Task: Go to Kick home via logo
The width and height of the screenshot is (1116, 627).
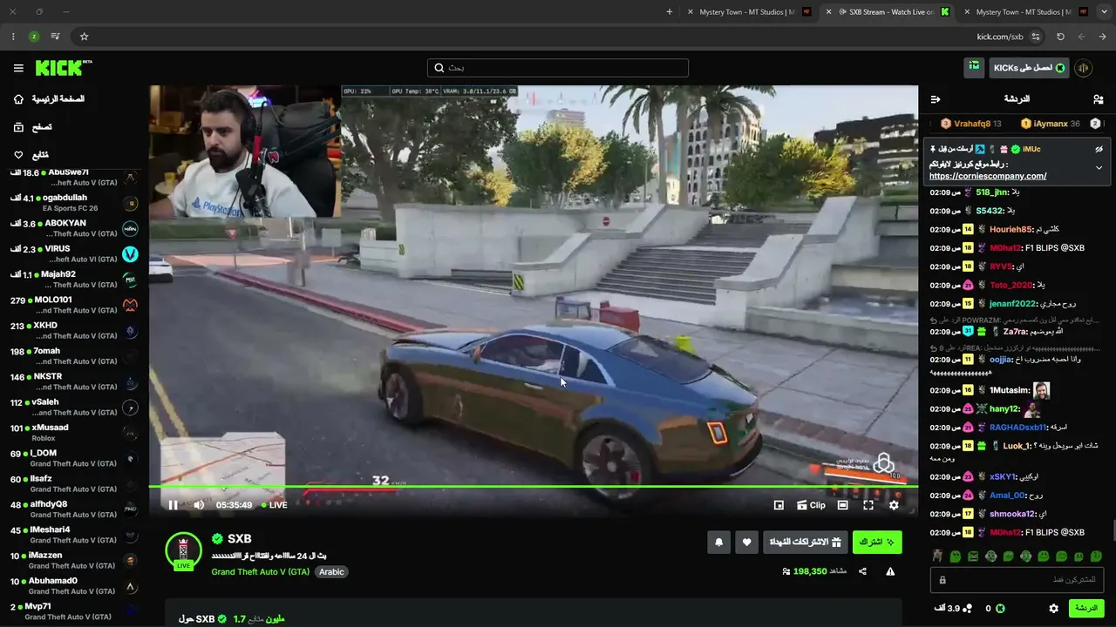Action: point(64,68)
